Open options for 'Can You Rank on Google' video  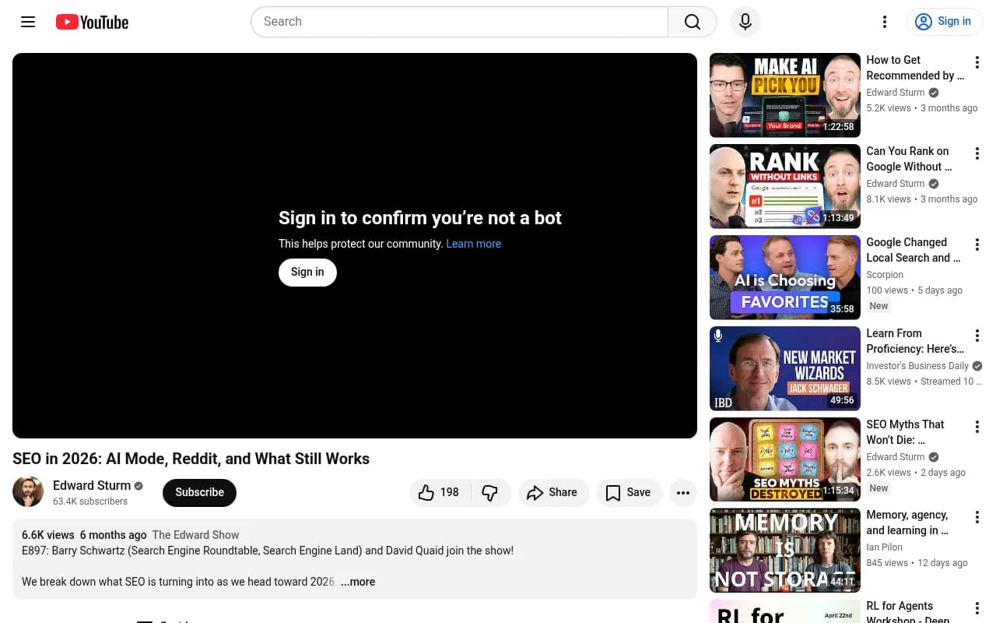click(x=977, y=153)
